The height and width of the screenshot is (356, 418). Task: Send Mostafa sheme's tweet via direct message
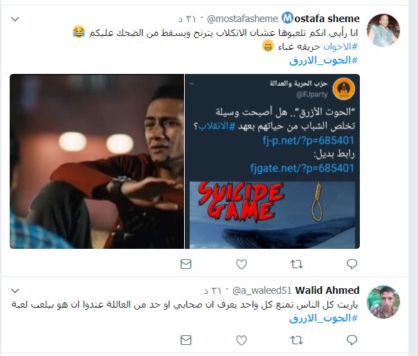[185, 264]
